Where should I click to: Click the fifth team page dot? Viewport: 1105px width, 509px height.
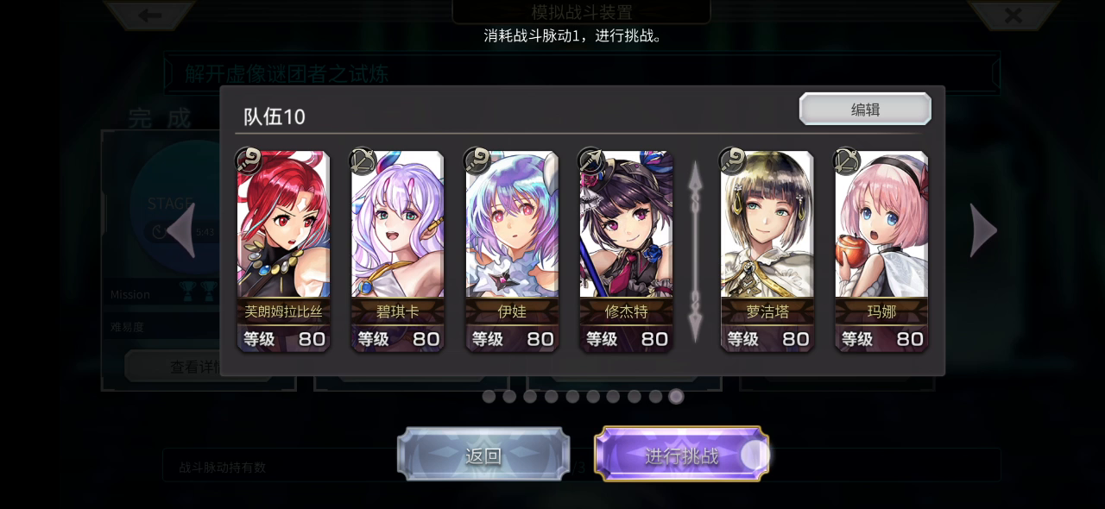pyautogui.click(x=572, y=396)
